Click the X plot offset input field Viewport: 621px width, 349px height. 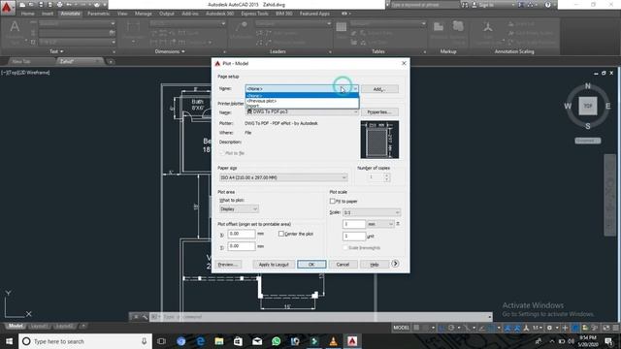tap(242, 234)
